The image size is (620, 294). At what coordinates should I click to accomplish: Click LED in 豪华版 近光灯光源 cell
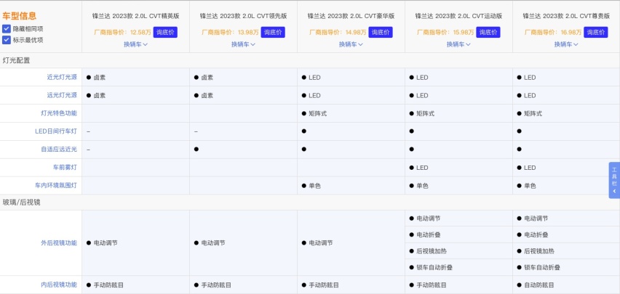pos(314,78)
